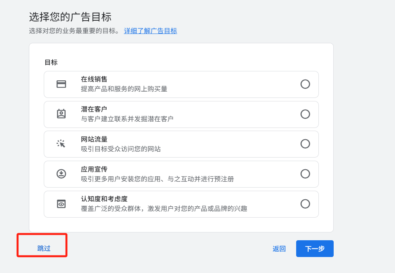The width and height of the screenshot is (395, 273).
Task: Choose the 应用宣传 radio button
Action: coord(305,174)
